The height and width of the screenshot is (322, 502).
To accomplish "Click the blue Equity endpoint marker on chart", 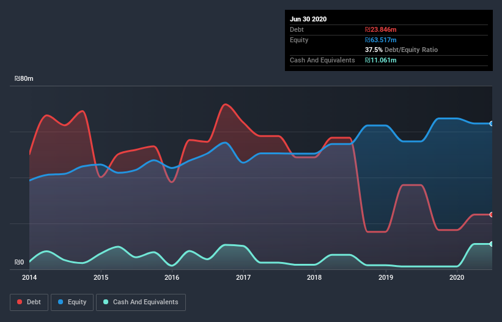I will tap(491, 124).
